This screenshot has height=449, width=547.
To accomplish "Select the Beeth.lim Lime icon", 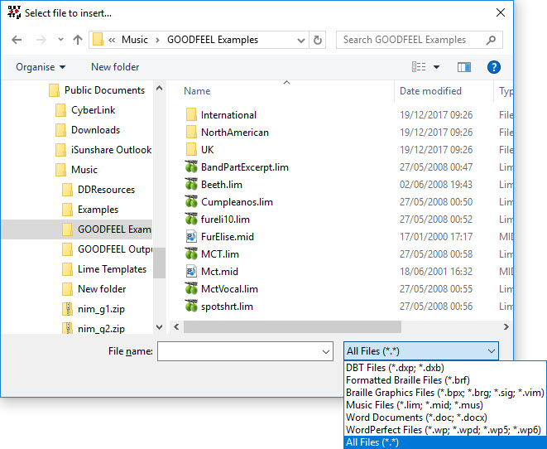I will [x=191, y=185].
